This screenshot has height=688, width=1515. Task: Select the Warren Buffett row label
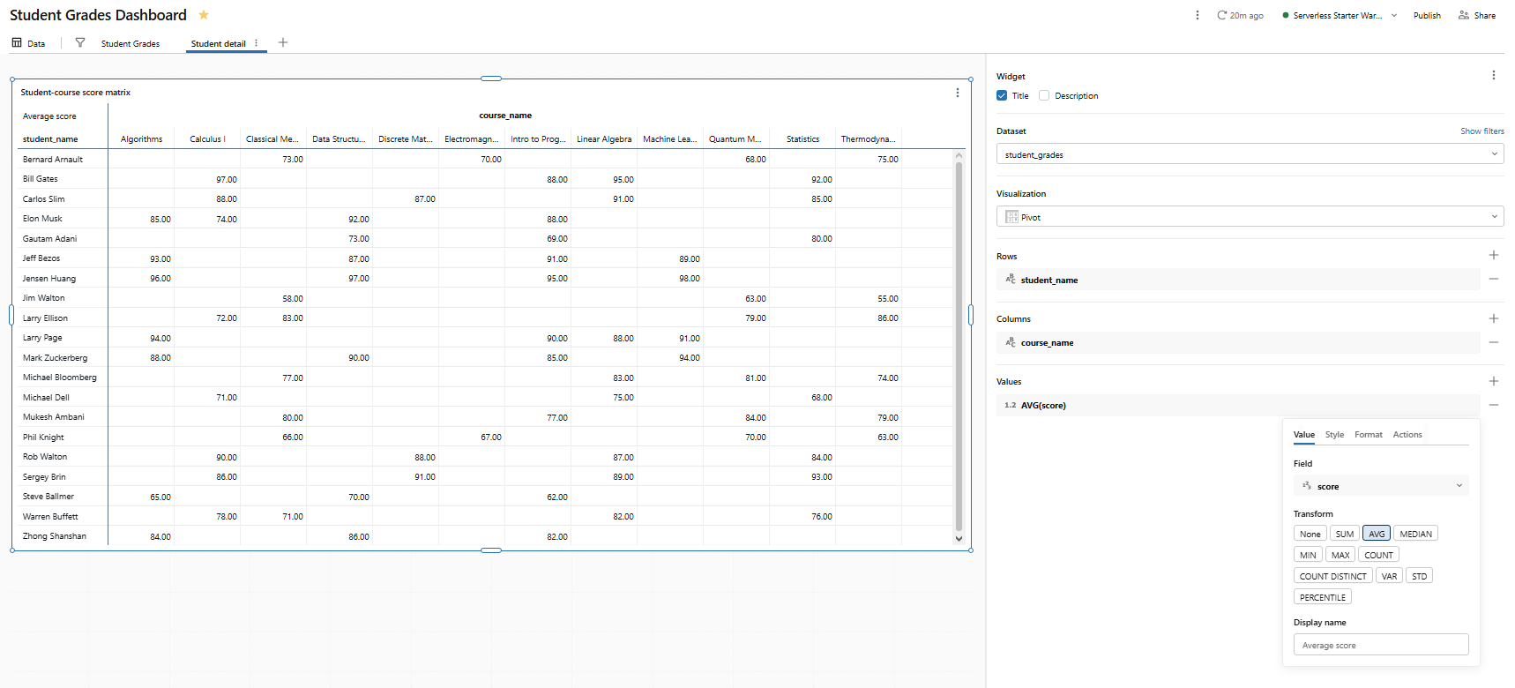[x=50, y=517]
